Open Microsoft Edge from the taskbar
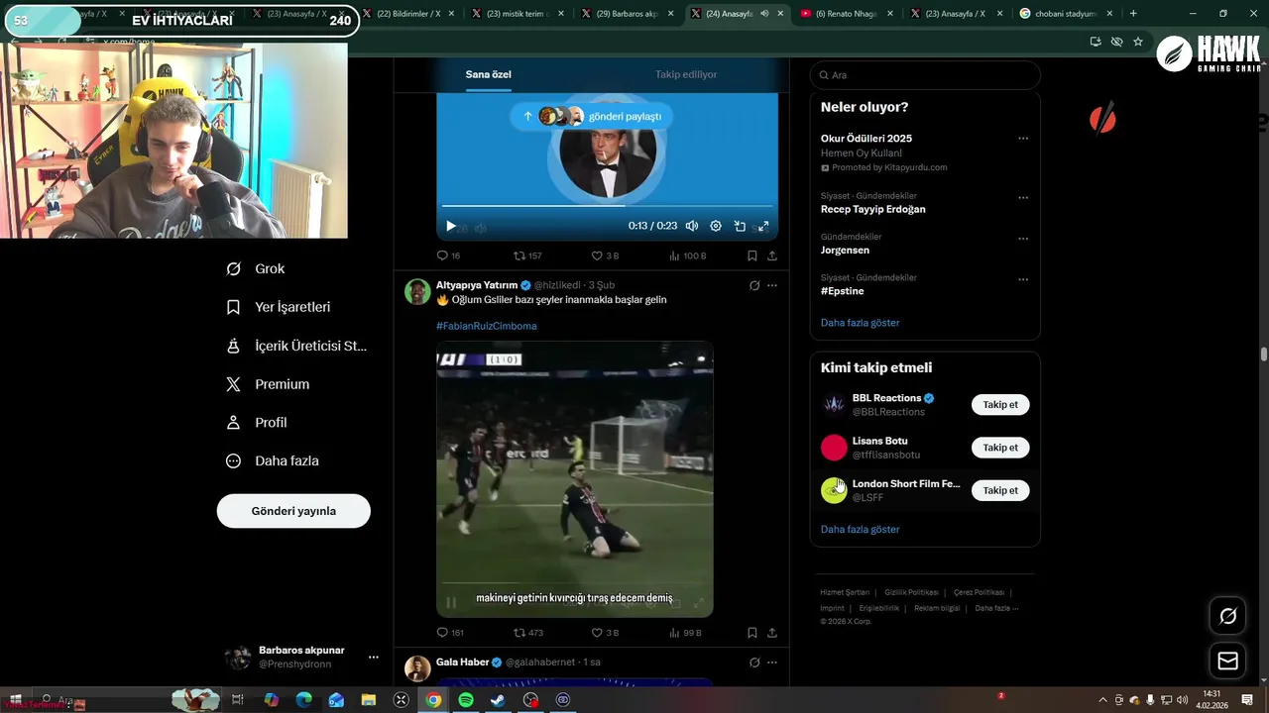Viewport: 1269px width, 713px height. 303,699
